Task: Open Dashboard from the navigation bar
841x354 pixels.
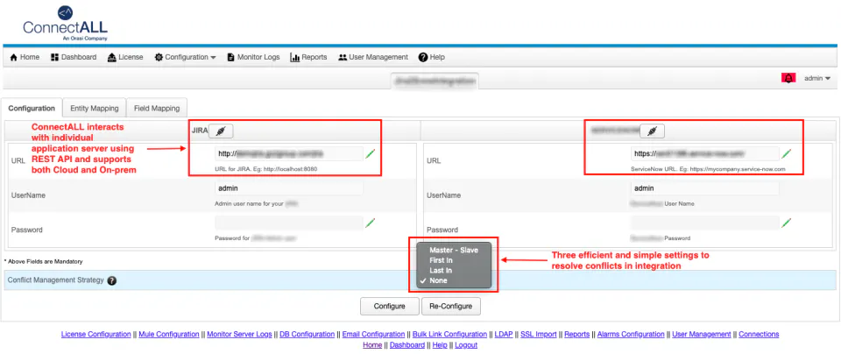Action: point(74,57)
